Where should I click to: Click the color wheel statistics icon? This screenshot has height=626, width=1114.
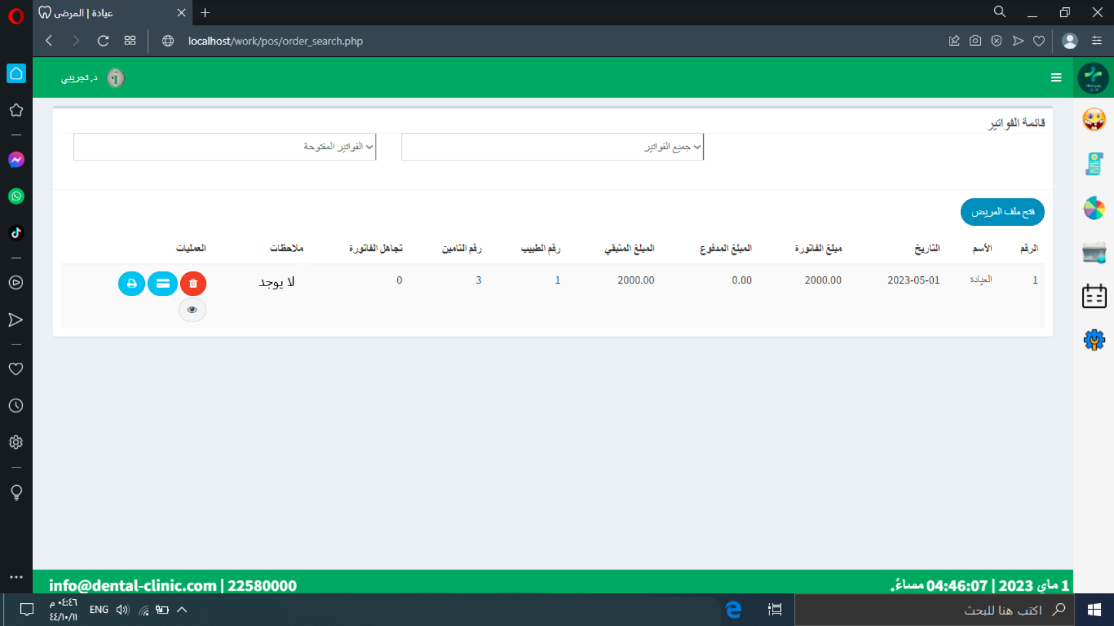pyautogui.click(x=1093, y=208)
